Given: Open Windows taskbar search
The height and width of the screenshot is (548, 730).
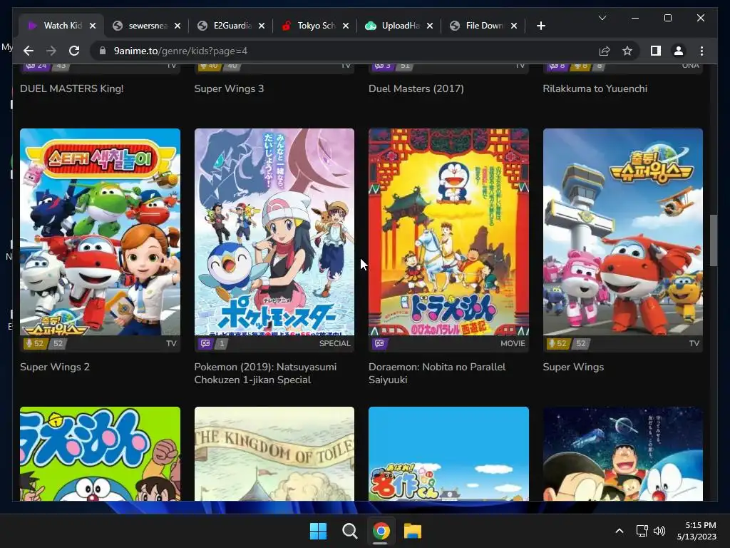Looking at the screenshot, I should [349, 531].
